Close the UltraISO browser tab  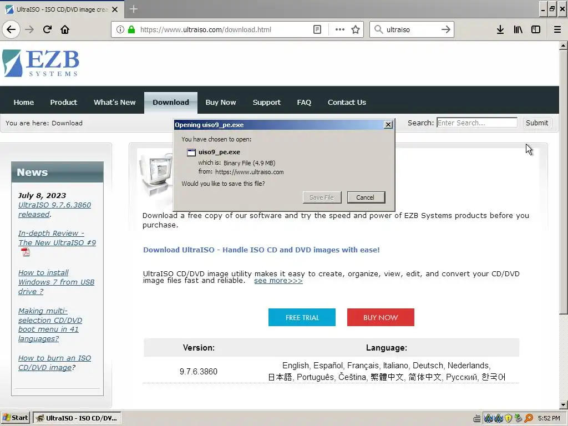[115, 9]
